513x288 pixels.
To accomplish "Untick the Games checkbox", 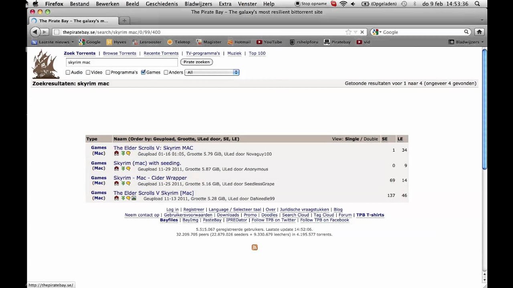I will click(143, 72).
